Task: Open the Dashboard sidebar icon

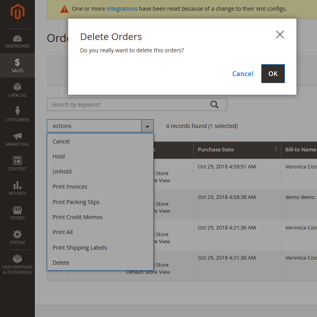Action: point(17,39)
